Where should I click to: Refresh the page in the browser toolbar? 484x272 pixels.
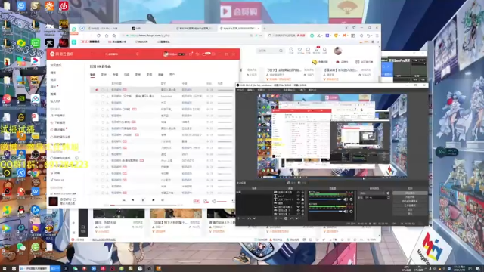click(98, 36)
